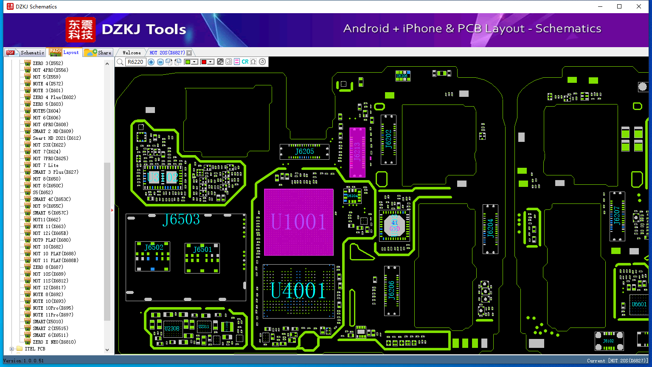Click the PADS icon beside NOTE5(X604)
The width and height of the screenshot is (652, 367).
coord(28,111)
